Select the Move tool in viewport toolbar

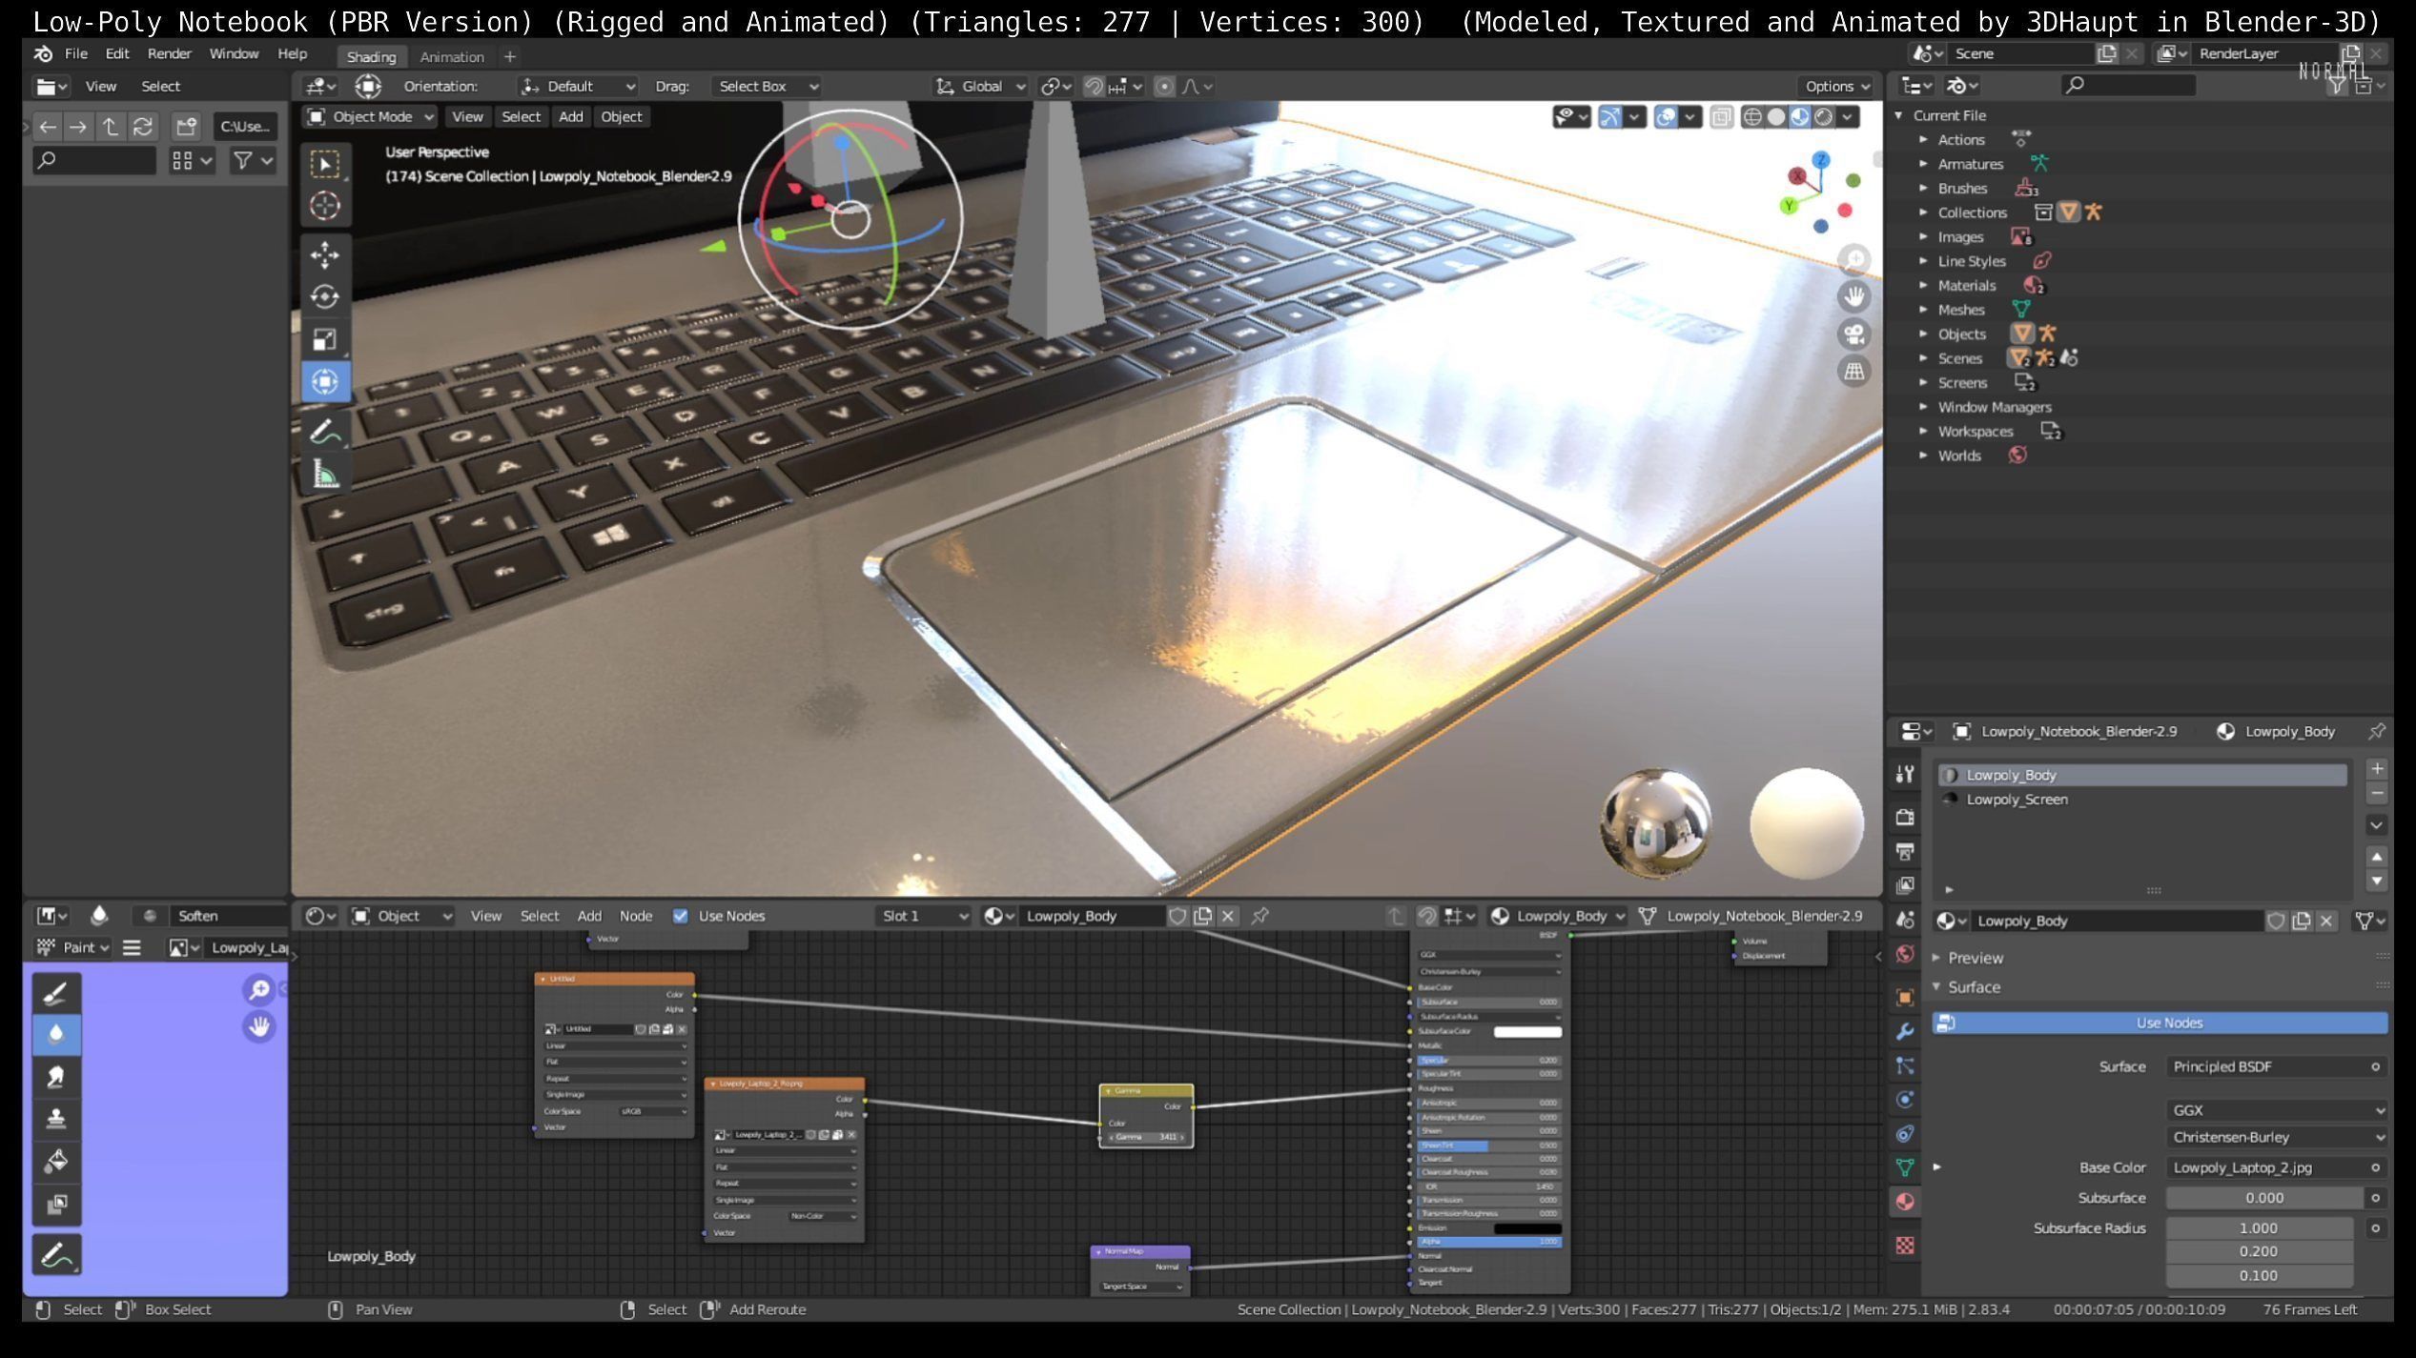tap(324, 254)
